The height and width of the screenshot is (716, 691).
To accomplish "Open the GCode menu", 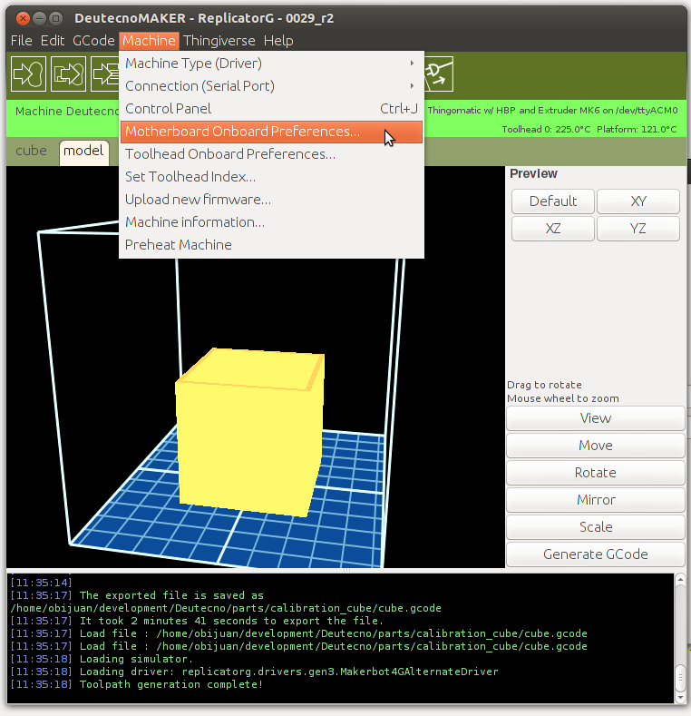I will (x=93, y=41).
